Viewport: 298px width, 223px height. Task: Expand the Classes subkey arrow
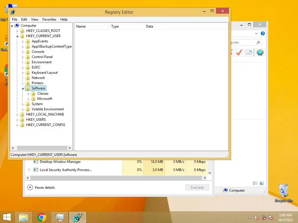pyautogui.click(x=28, y=94)
